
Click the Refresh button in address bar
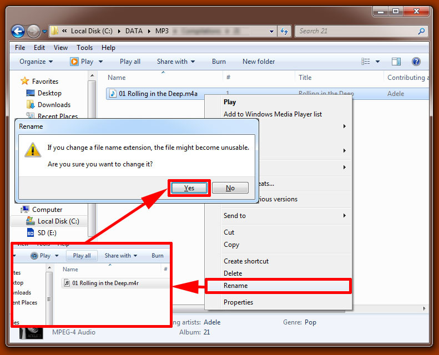tap(285, 31)
